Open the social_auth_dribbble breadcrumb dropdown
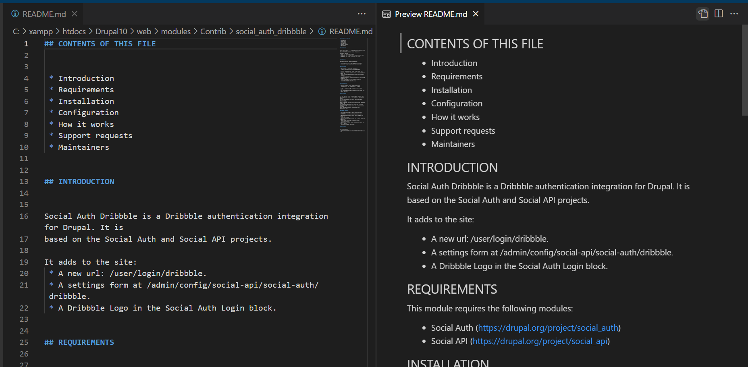The width and height of the screenshot is (748, 367). click(x=271, y=31)
